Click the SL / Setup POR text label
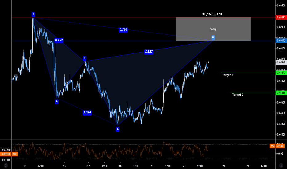The height and width of the screenshot is (169, 287). click(213, 14)
